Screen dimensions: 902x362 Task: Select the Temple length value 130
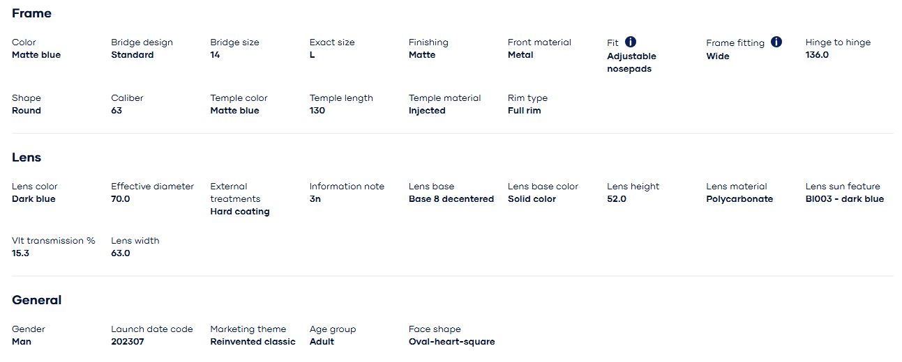pos(317,111)
